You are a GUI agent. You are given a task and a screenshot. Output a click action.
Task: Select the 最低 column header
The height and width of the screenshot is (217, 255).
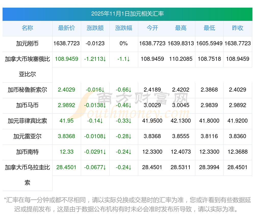(x=209, y=28)
